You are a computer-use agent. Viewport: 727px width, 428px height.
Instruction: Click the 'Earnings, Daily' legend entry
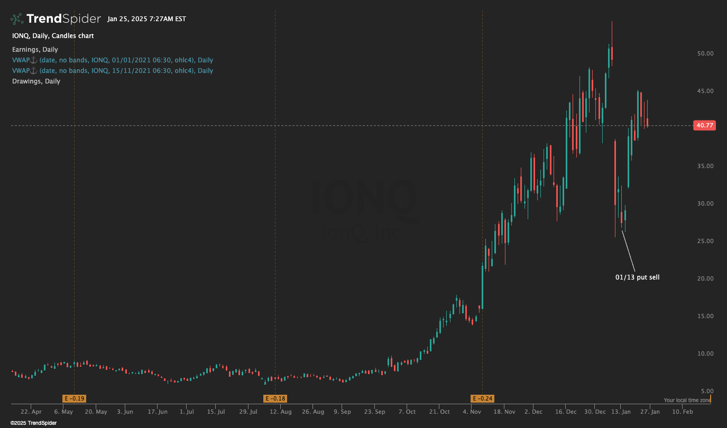pyautogui.click(x=35, y=50)
